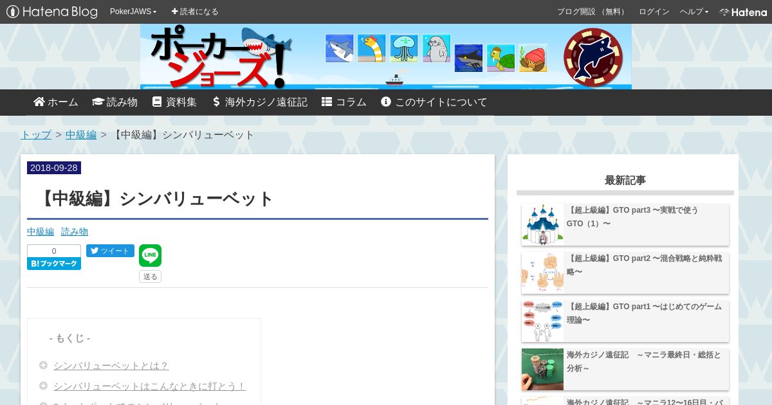Click the article title 【中級編】シンバリューベット
The width and height of the screenshot is (772, 405).
(x=156, y=199)
